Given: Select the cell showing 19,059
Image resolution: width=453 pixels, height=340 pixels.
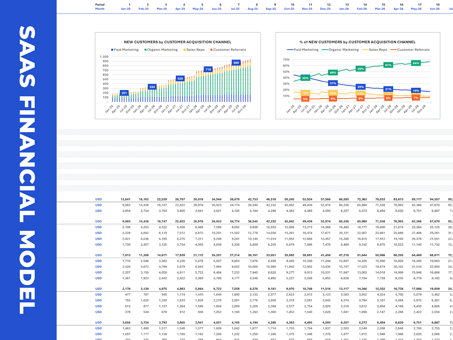Looking at the screenshot, I should (435, 289).
